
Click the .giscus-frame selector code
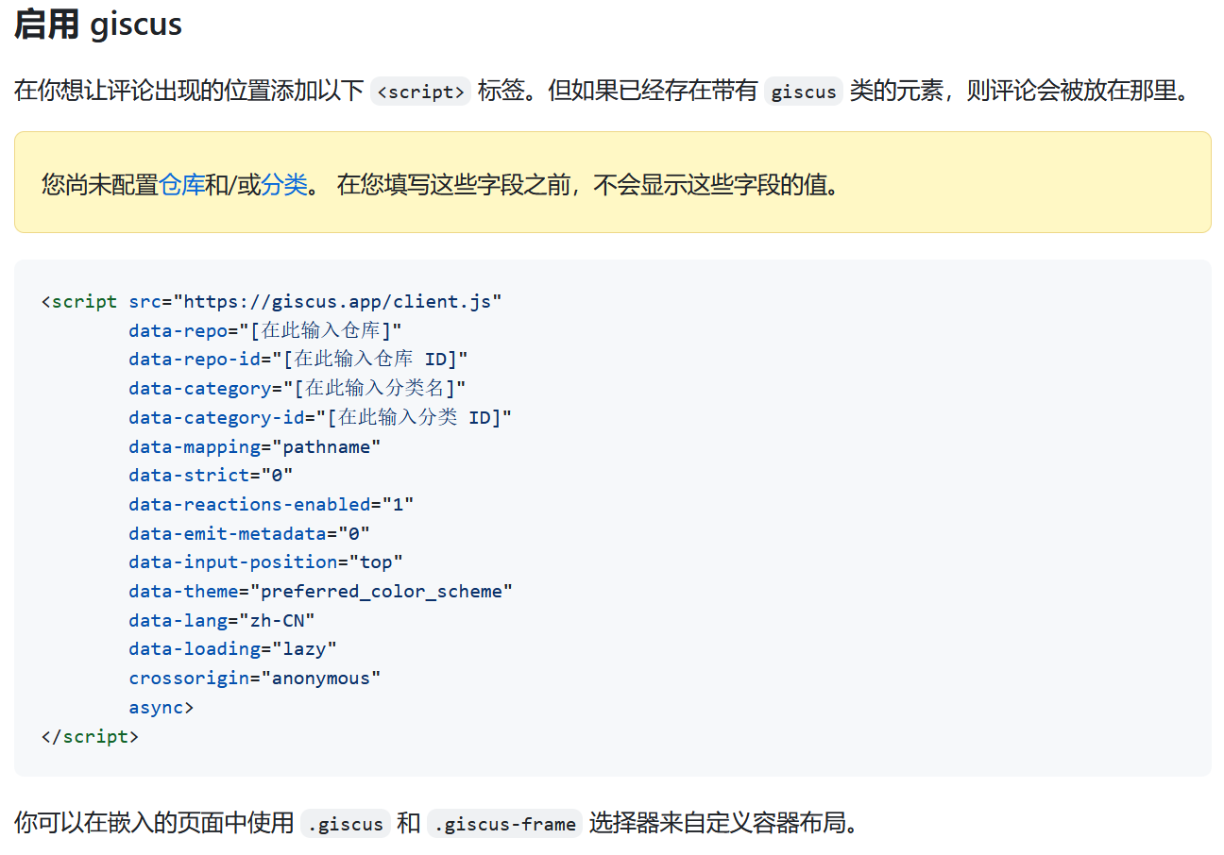pyautogui.click(x=504, y=824)
